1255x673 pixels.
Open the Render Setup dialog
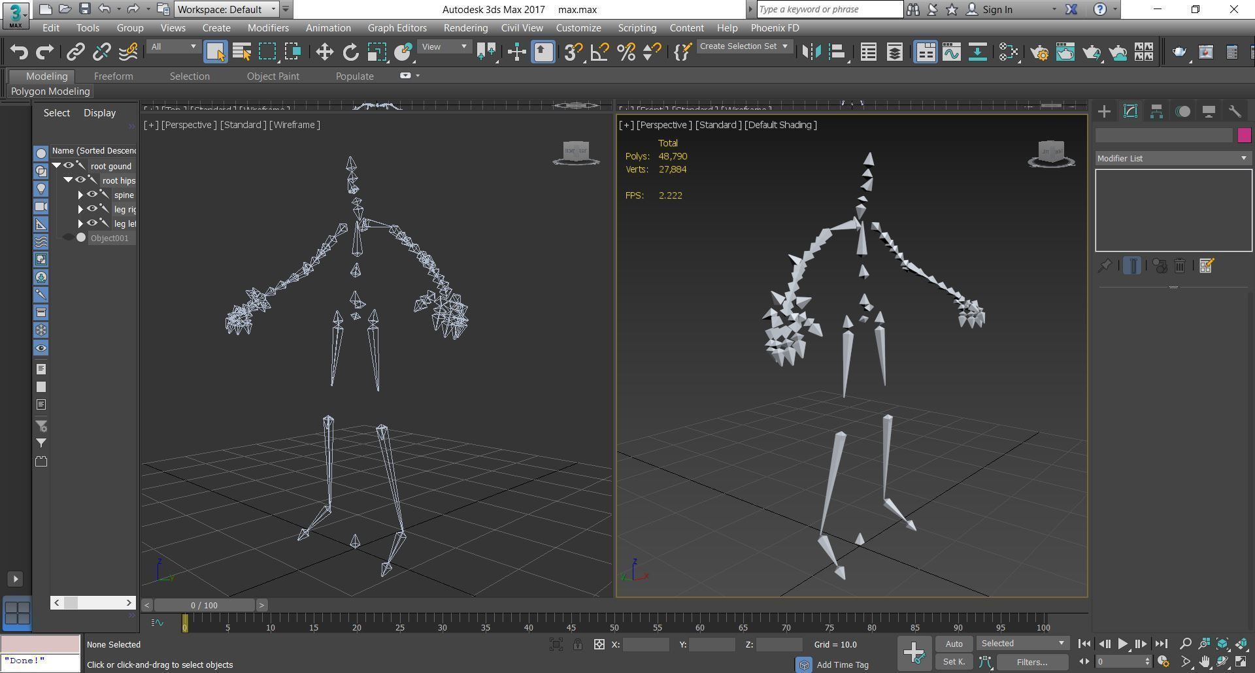click(x=1039, y=52)
